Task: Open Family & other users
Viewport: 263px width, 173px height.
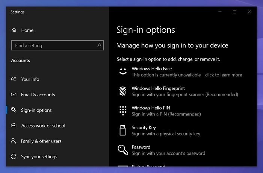Action: [x=41, y=141]
